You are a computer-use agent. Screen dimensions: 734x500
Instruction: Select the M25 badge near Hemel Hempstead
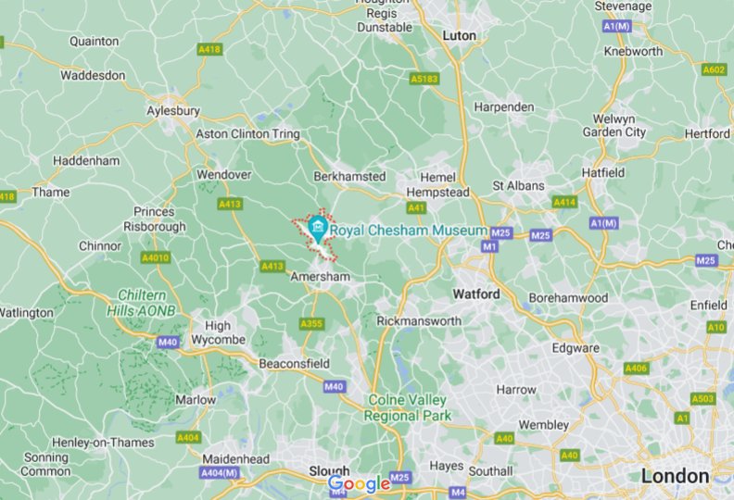coord(500,232)
